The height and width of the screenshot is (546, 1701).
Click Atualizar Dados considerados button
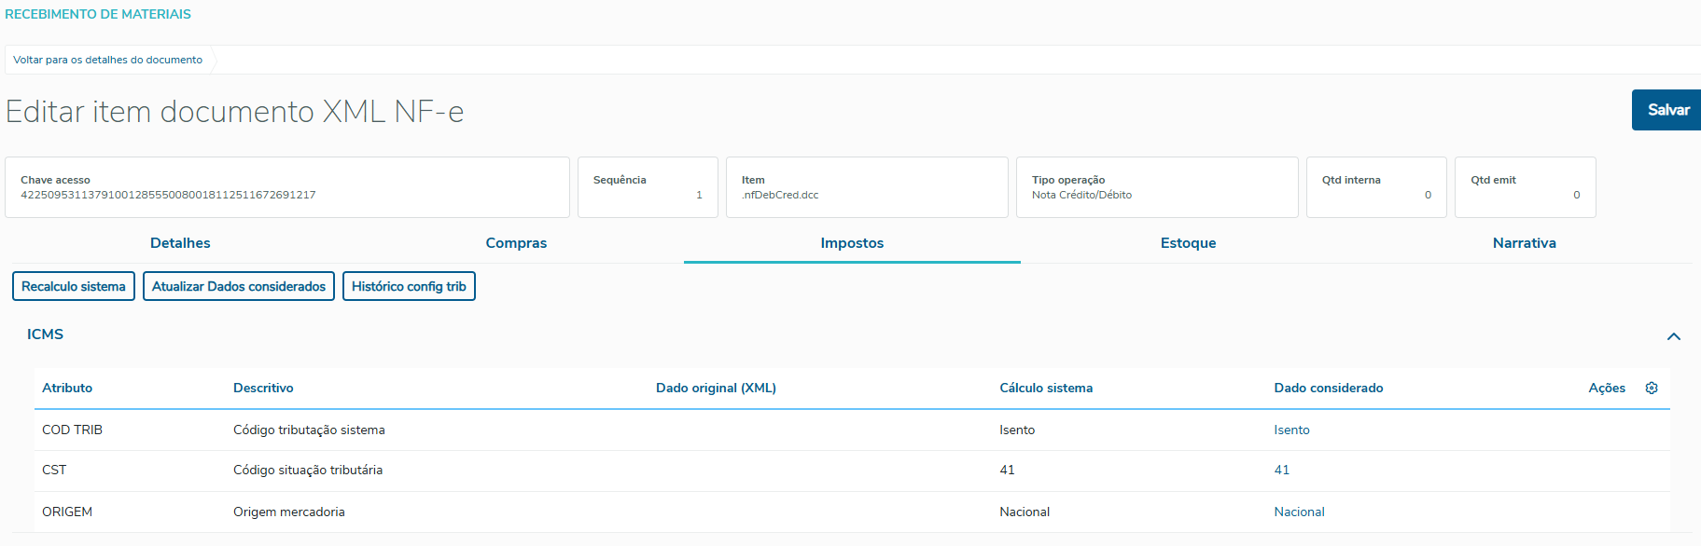click(239, 286)
